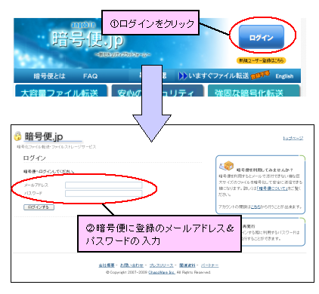
Task: Click the blue ログイン button
Action: [262, 37]
